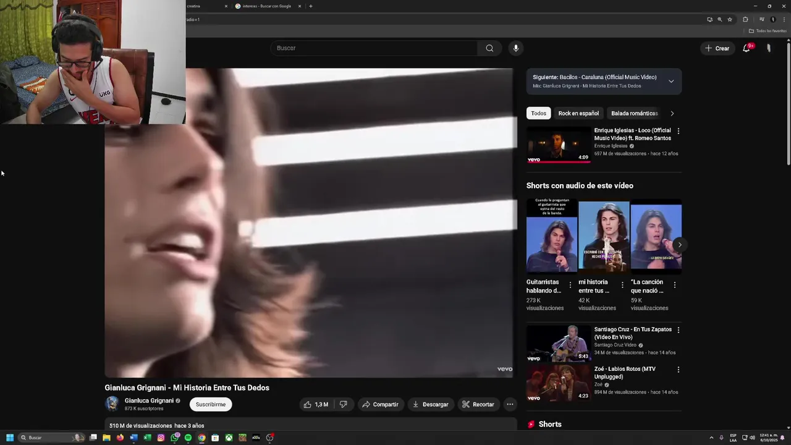Open the YouTube account avatar menu
791x445 pixels.
pos(769,48)
